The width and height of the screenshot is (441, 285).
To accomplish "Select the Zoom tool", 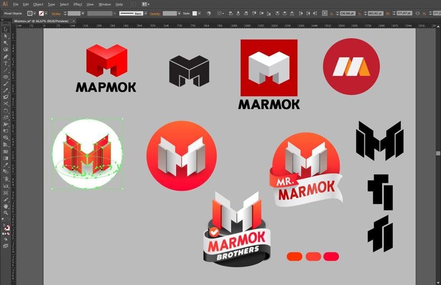I will click(x=6, y=213).
